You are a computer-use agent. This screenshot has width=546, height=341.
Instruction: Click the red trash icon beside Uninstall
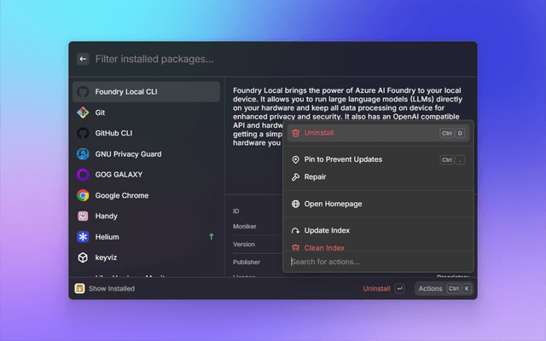tap(296, 133)
